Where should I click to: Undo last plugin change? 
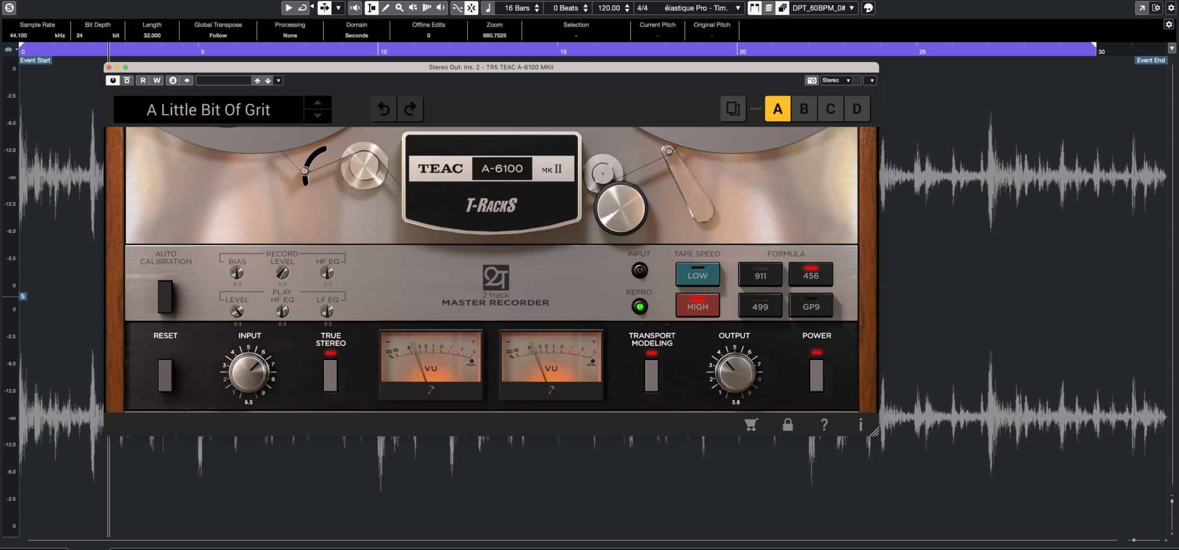[384, 109]
